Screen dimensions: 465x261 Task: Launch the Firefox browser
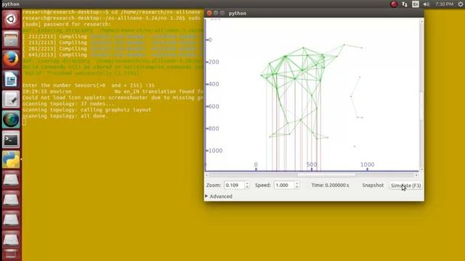coord(11,59)
